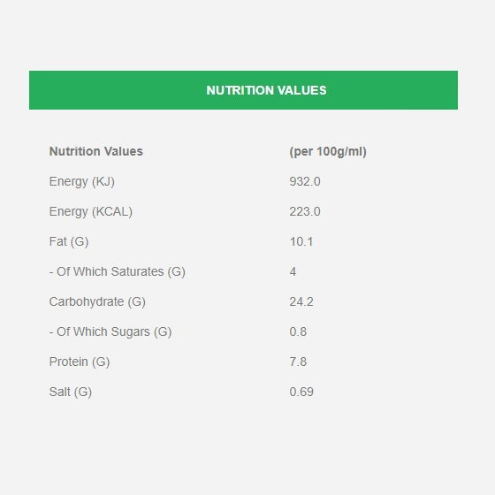Click the 932.0 energy value
The image size is (495, 495).
[305, 181]
